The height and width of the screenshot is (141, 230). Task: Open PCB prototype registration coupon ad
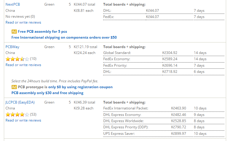coord(65,87)
